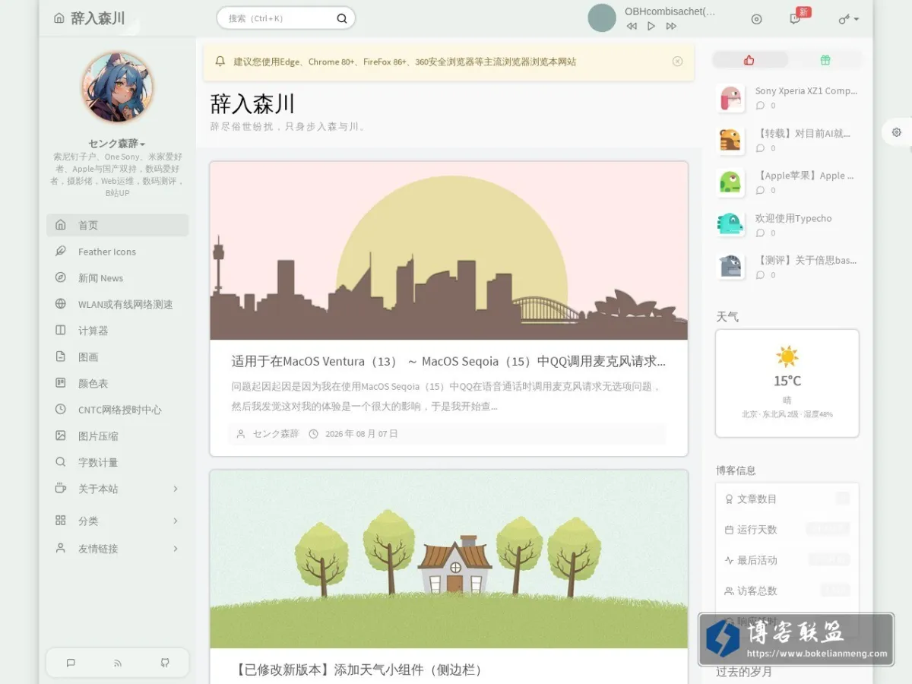The height and width of the screenshot is (684, 912).
Task: Open the comments notification icon with 新 badge
Action: [796, 18]
